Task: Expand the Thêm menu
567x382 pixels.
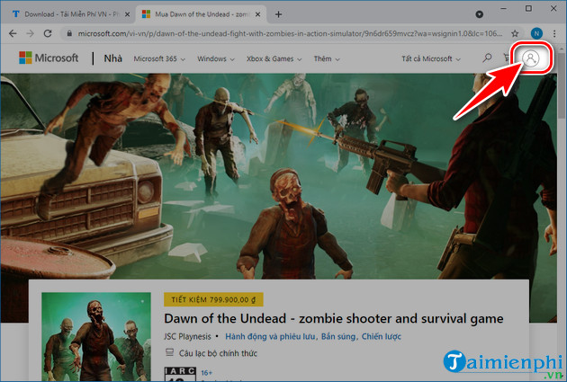Action: coord(327,58)
